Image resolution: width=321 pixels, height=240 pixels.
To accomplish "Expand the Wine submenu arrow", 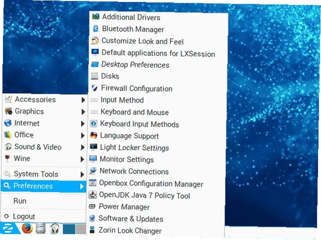I will coord(82,159).
